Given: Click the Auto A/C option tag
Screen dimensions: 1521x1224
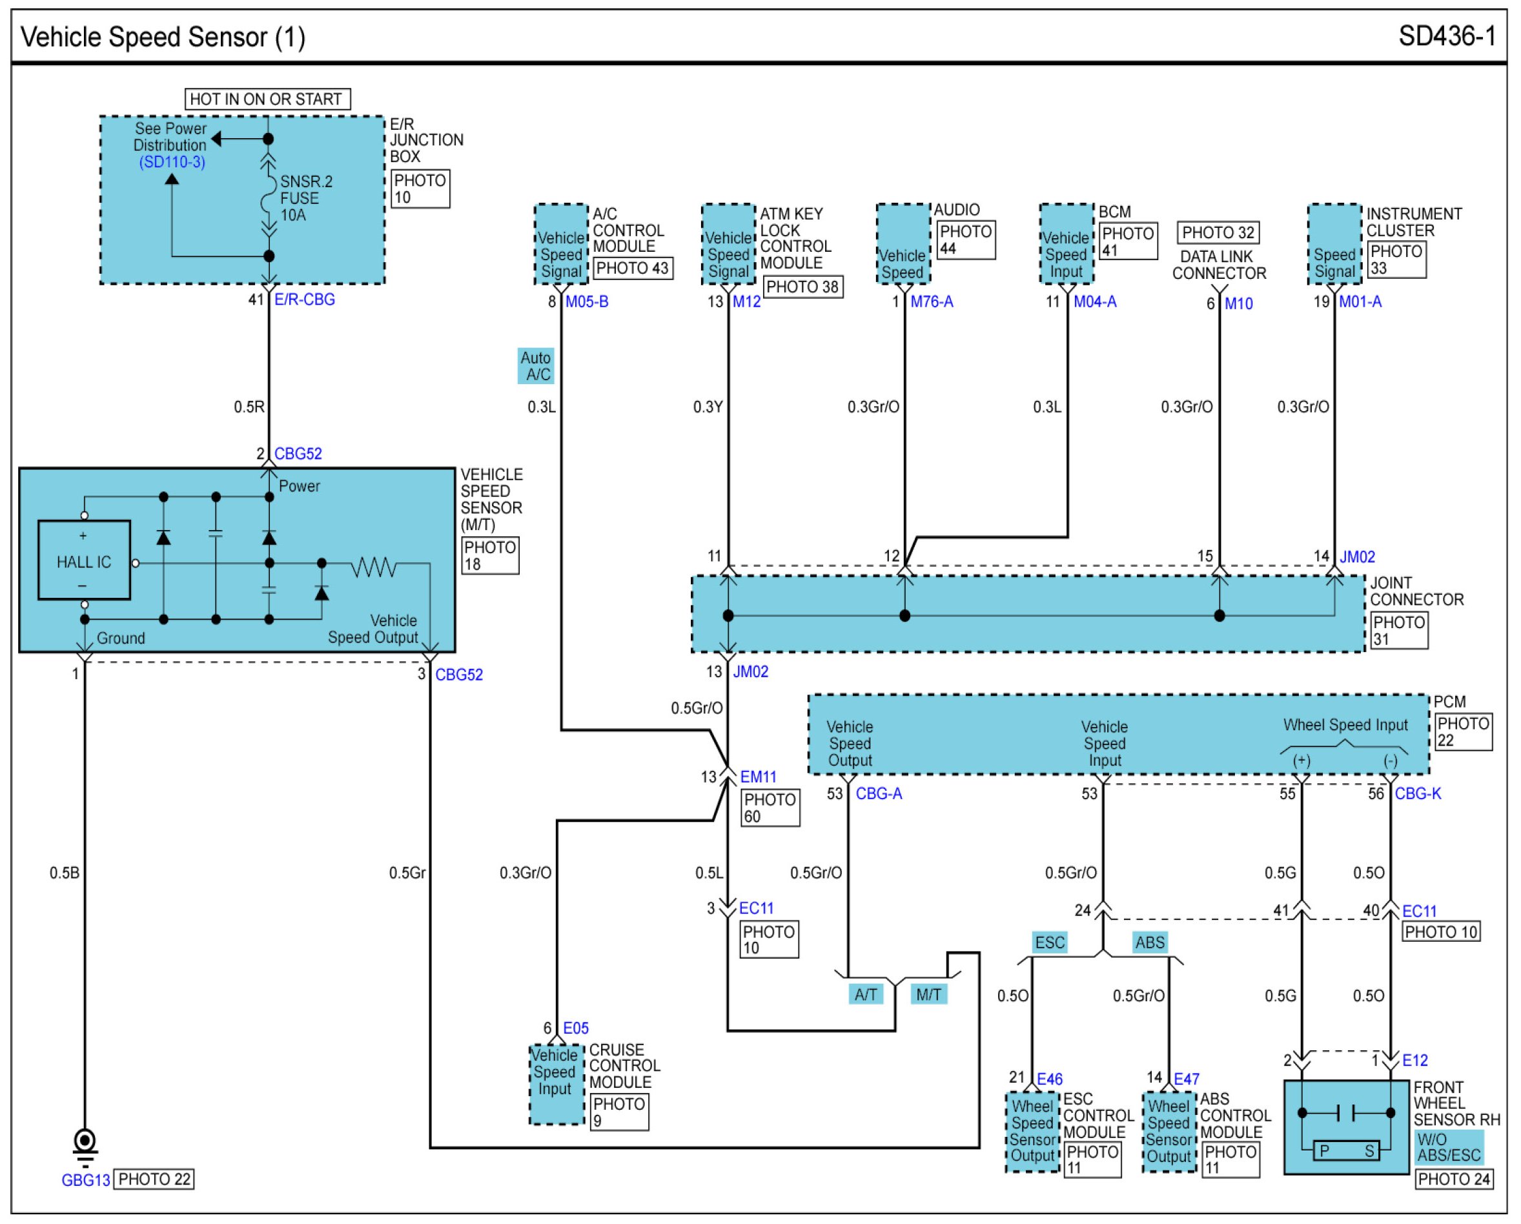Looking at the screenshot, I should click(x=535, y=366).
